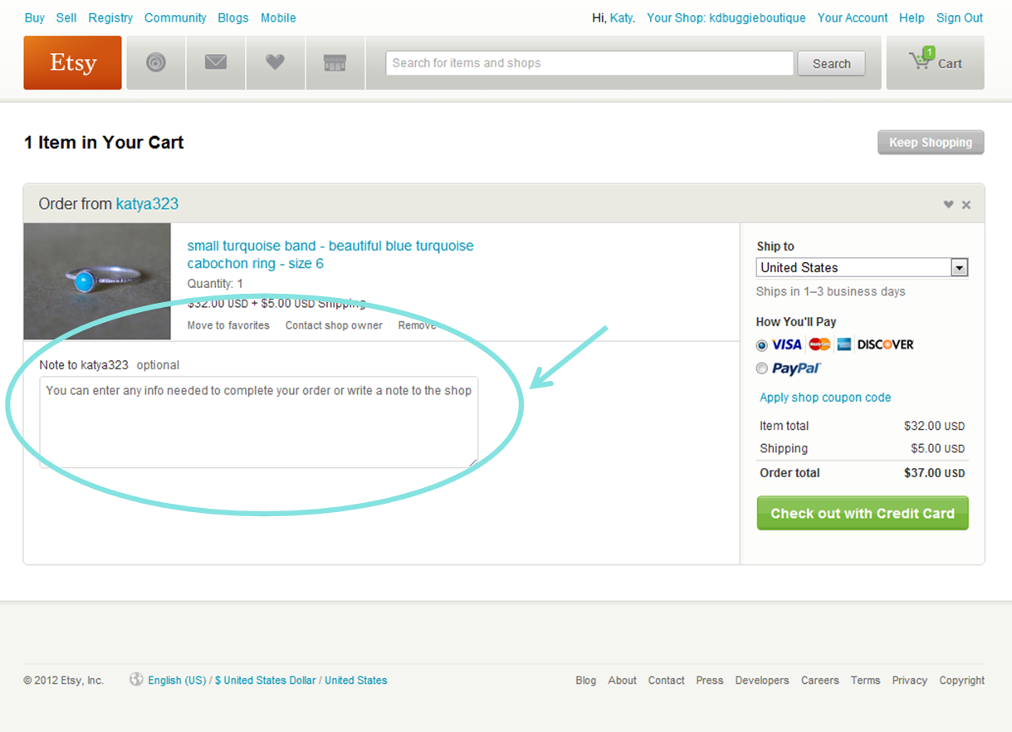1012x732 pixels.
Task: Open About footer link
Action: tap(623, 681)
